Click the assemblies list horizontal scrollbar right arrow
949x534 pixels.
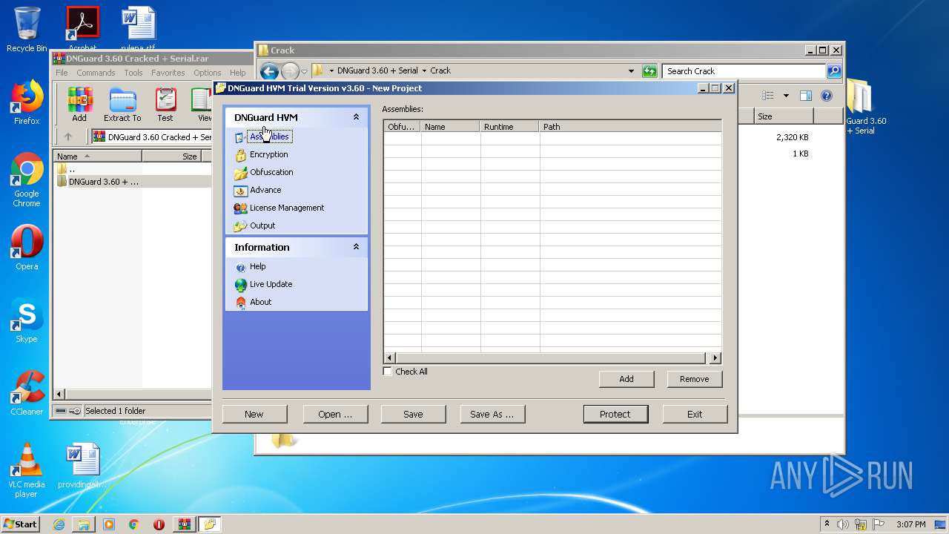pos(715,358)
